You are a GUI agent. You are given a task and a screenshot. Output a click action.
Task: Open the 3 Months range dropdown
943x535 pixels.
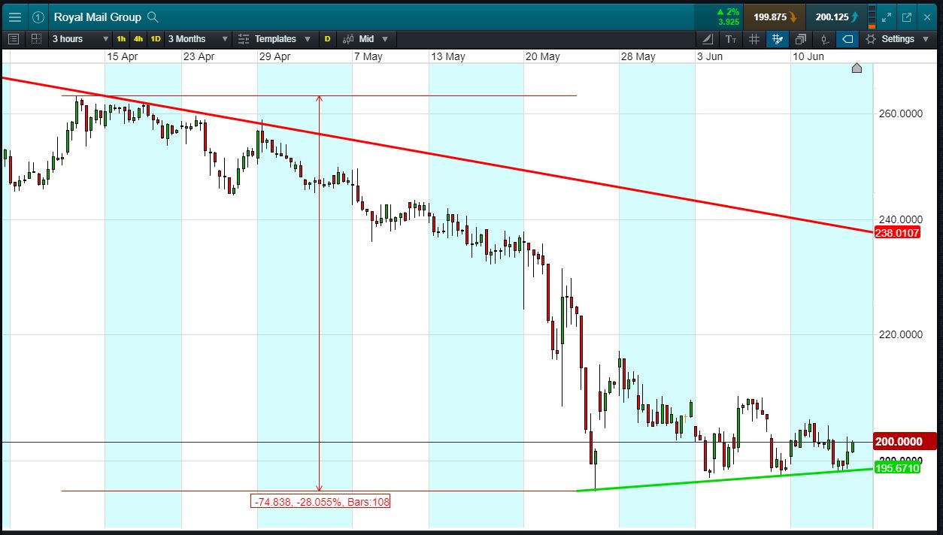199,39
